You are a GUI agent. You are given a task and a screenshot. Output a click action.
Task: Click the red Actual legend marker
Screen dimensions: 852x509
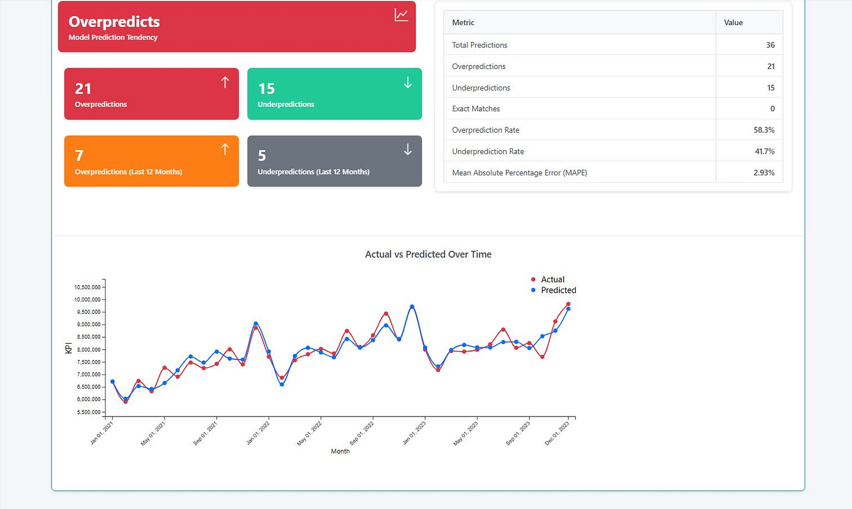(533, 279)
